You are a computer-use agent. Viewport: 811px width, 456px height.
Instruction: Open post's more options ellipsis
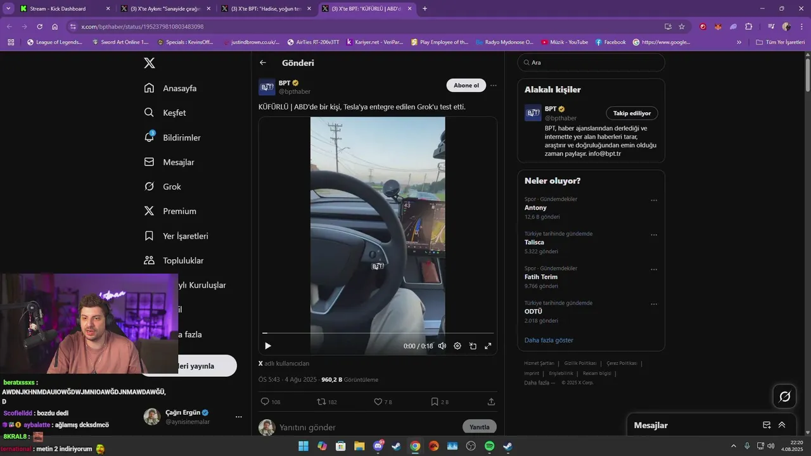tap(494, 85)
